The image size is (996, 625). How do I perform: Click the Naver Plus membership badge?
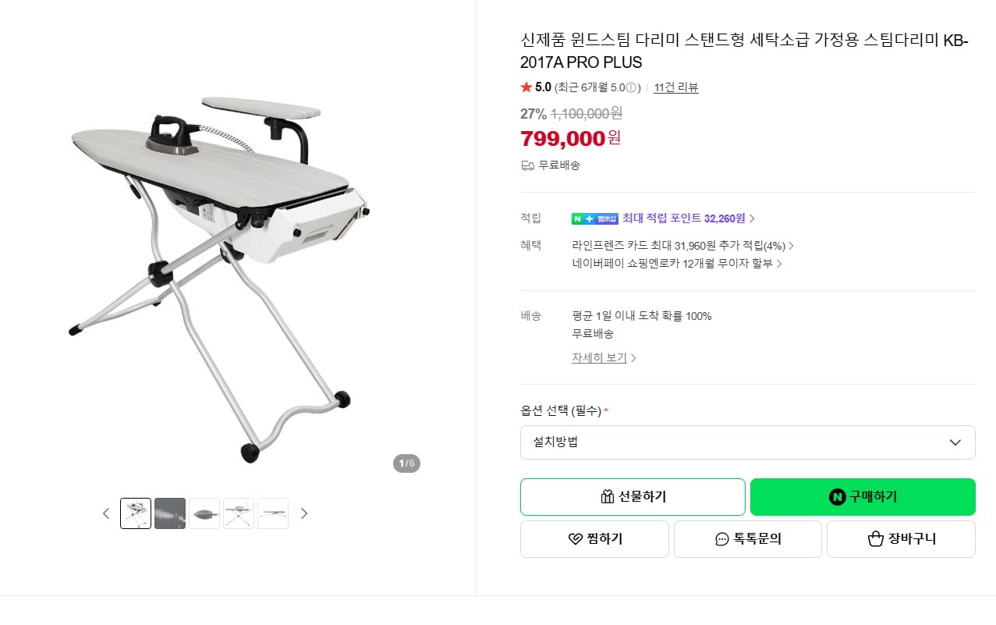click(595, 218)
